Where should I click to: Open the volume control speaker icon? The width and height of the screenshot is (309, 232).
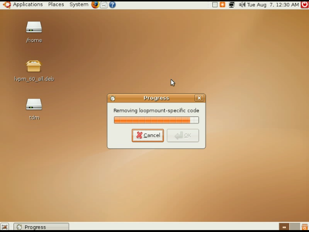[x=242, y=4]
